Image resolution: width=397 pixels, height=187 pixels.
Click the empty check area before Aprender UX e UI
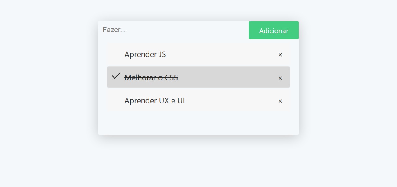pyautogui.click(x=116, y=100)
